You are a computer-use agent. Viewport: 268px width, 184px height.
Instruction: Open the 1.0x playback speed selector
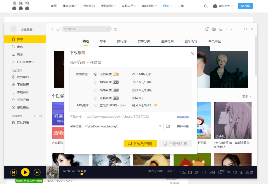pos(183,172)
